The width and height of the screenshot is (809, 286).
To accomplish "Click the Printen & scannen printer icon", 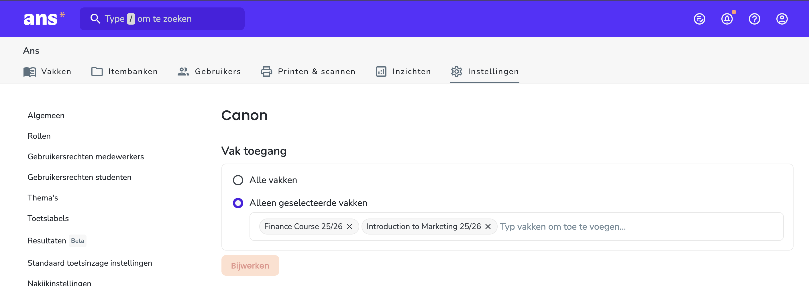I will (x=266, y=72).
